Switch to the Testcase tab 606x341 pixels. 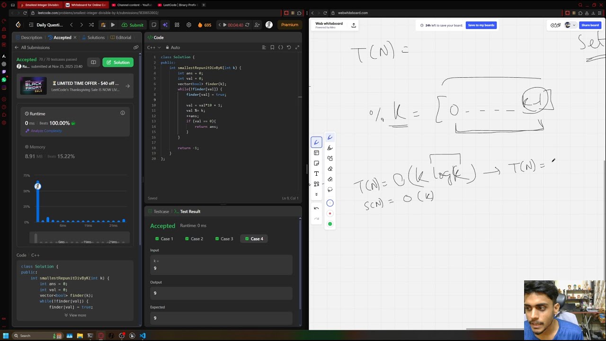pyautogui.click(x=159, y=211)
